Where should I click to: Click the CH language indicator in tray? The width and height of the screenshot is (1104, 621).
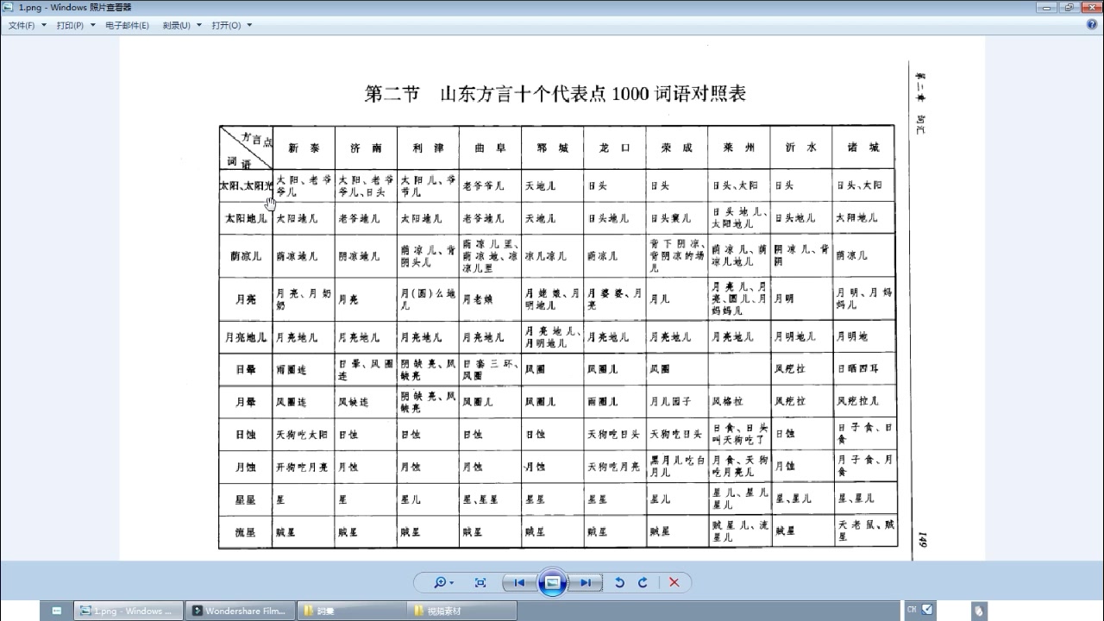(912, 610)
